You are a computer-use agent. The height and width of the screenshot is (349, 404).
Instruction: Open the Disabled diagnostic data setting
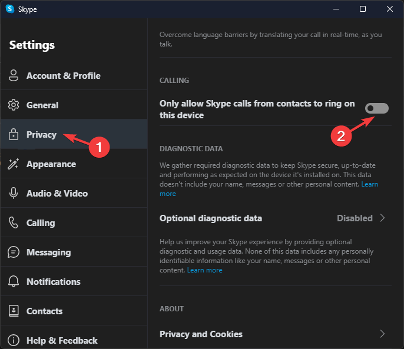pos(355,218)
